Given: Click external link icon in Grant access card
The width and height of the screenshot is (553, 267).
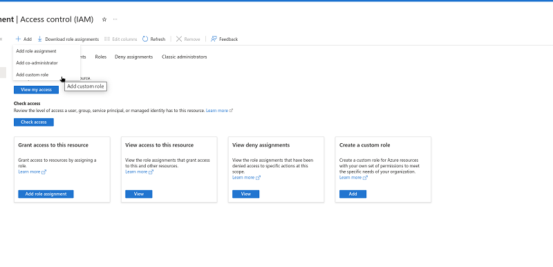Looking at the screenshot, I should click(x=44, y=172).
